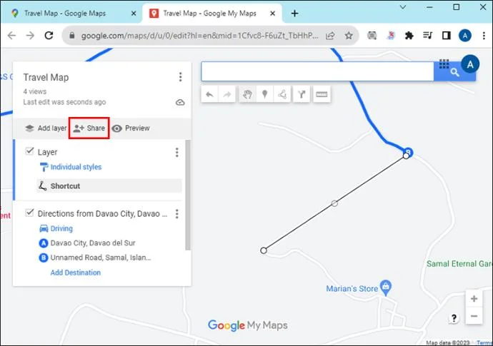Select the Measure distances ruler tool
This screenshot has height=346, width=493.
click(x=322, y=94)
